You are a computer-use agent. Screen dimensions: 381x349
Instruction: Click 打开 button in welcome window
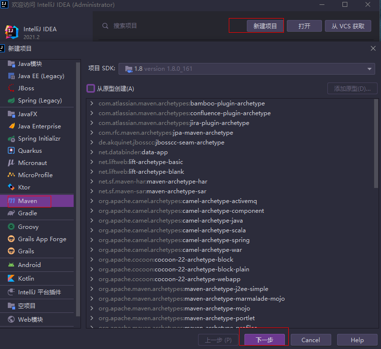point(304,26)
